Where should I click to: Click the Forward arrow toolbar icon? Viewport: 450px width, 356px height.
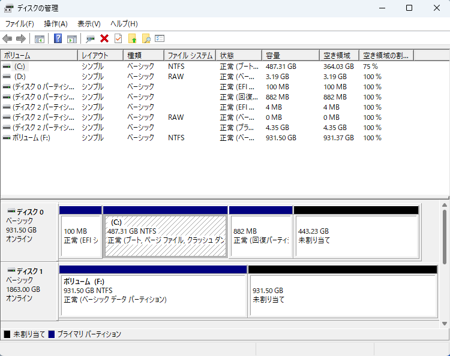21,39
